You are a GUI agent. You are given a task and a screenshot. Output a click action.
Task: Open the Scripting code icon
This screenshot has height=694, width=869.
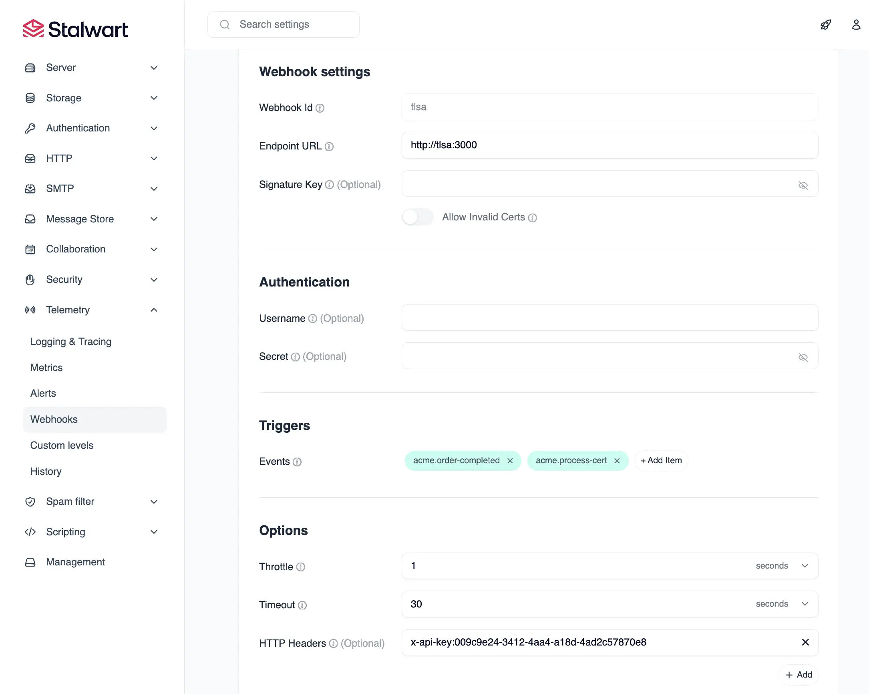point(30,531)
